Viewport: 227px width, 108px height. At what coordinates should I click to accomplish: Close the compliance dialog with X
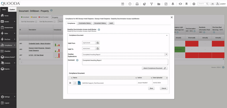[x=172, y=17]
